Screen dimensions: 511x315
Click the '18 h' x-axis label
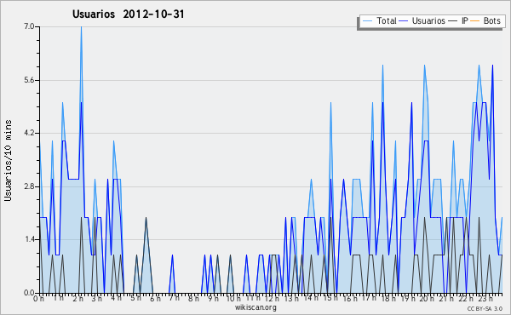(388, 299)
